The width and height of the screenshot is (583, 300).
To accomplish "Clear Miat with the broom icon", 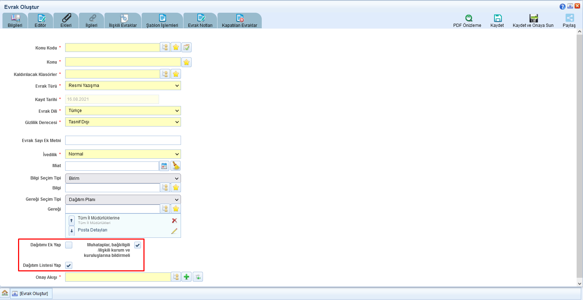I will [x=176, y=166].
